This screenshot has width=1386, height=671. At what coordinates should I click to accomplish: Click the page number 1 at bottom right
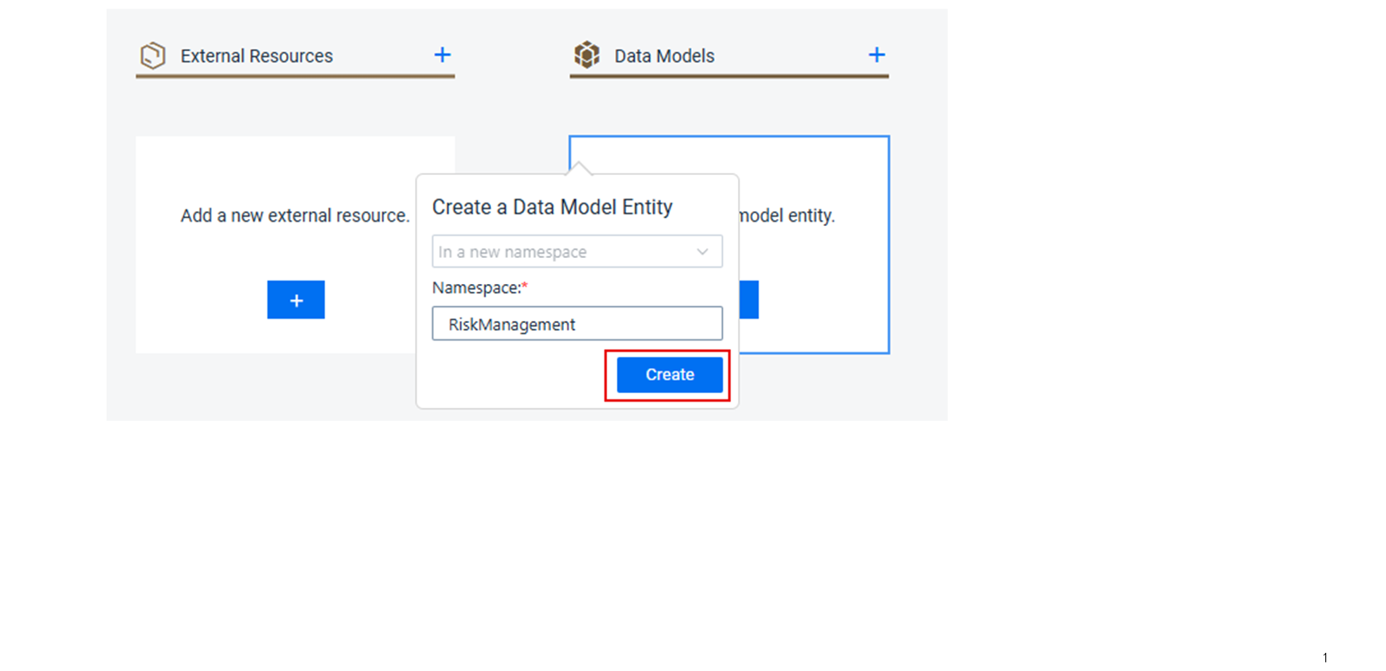point(1324,658)
